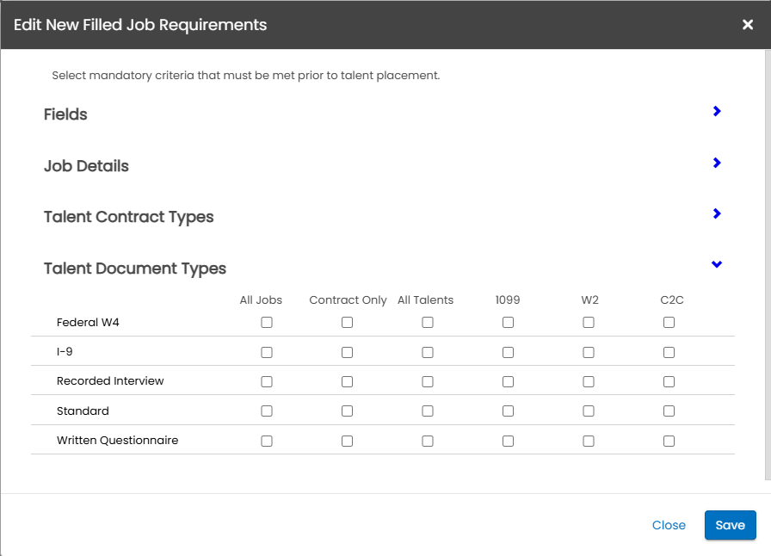The width and height of the screenshot is (771, 556).
Task: Enable Standard for Contract Only
Action: (347, 411)
